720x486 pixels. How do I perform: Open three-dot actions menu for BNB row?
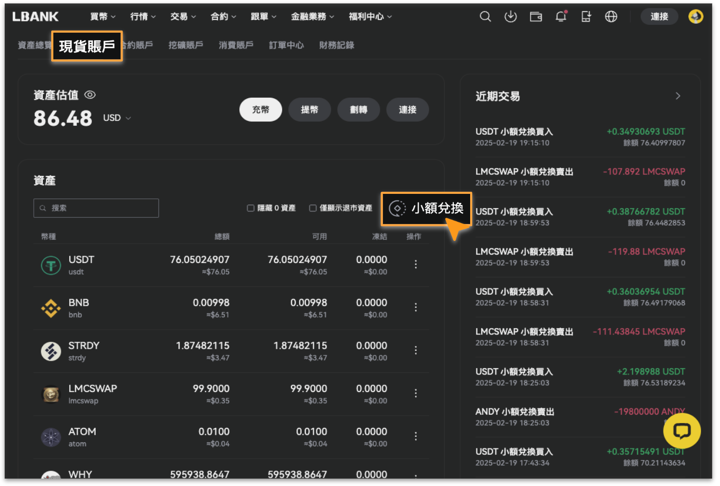click(x=416, y=307)
